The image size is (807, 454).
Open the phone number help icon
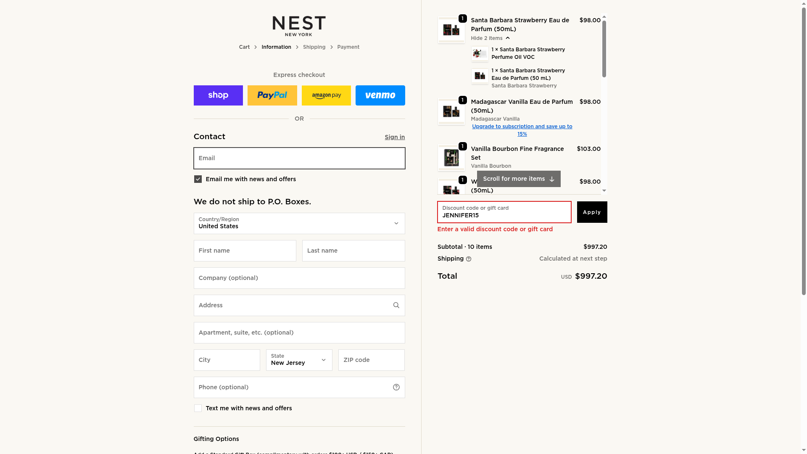point(396,387)
